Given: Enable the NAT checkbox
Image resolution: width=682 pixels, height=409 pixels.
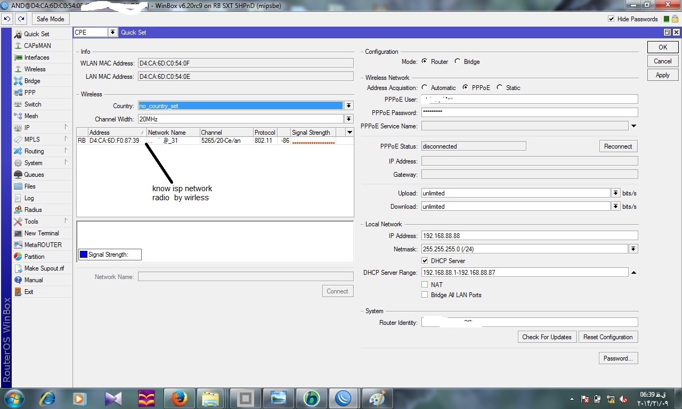Looking at the screenshot, I should coord(425,285).
